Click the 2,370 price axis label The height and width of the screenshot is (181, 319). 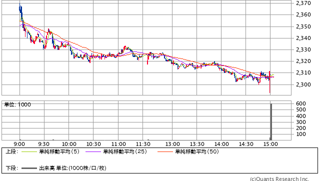pos(303,3)
